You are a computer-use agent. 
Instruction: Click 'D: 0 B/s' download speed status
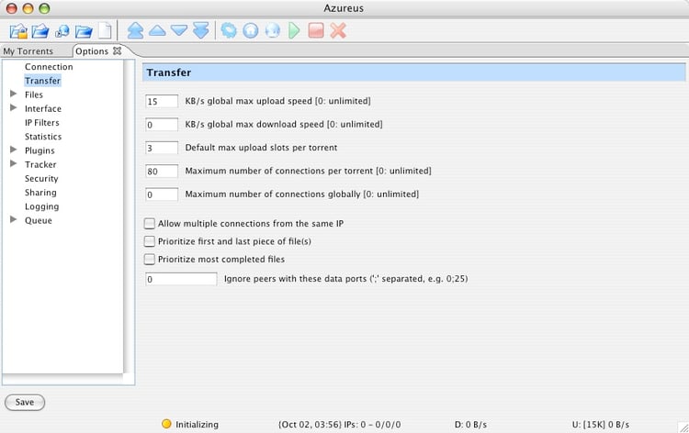point(470,424)
